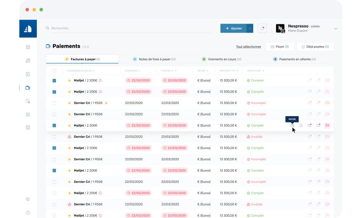Check the starred Dernier Cri row checkbox
361x218 pixels.
point(54,103)
